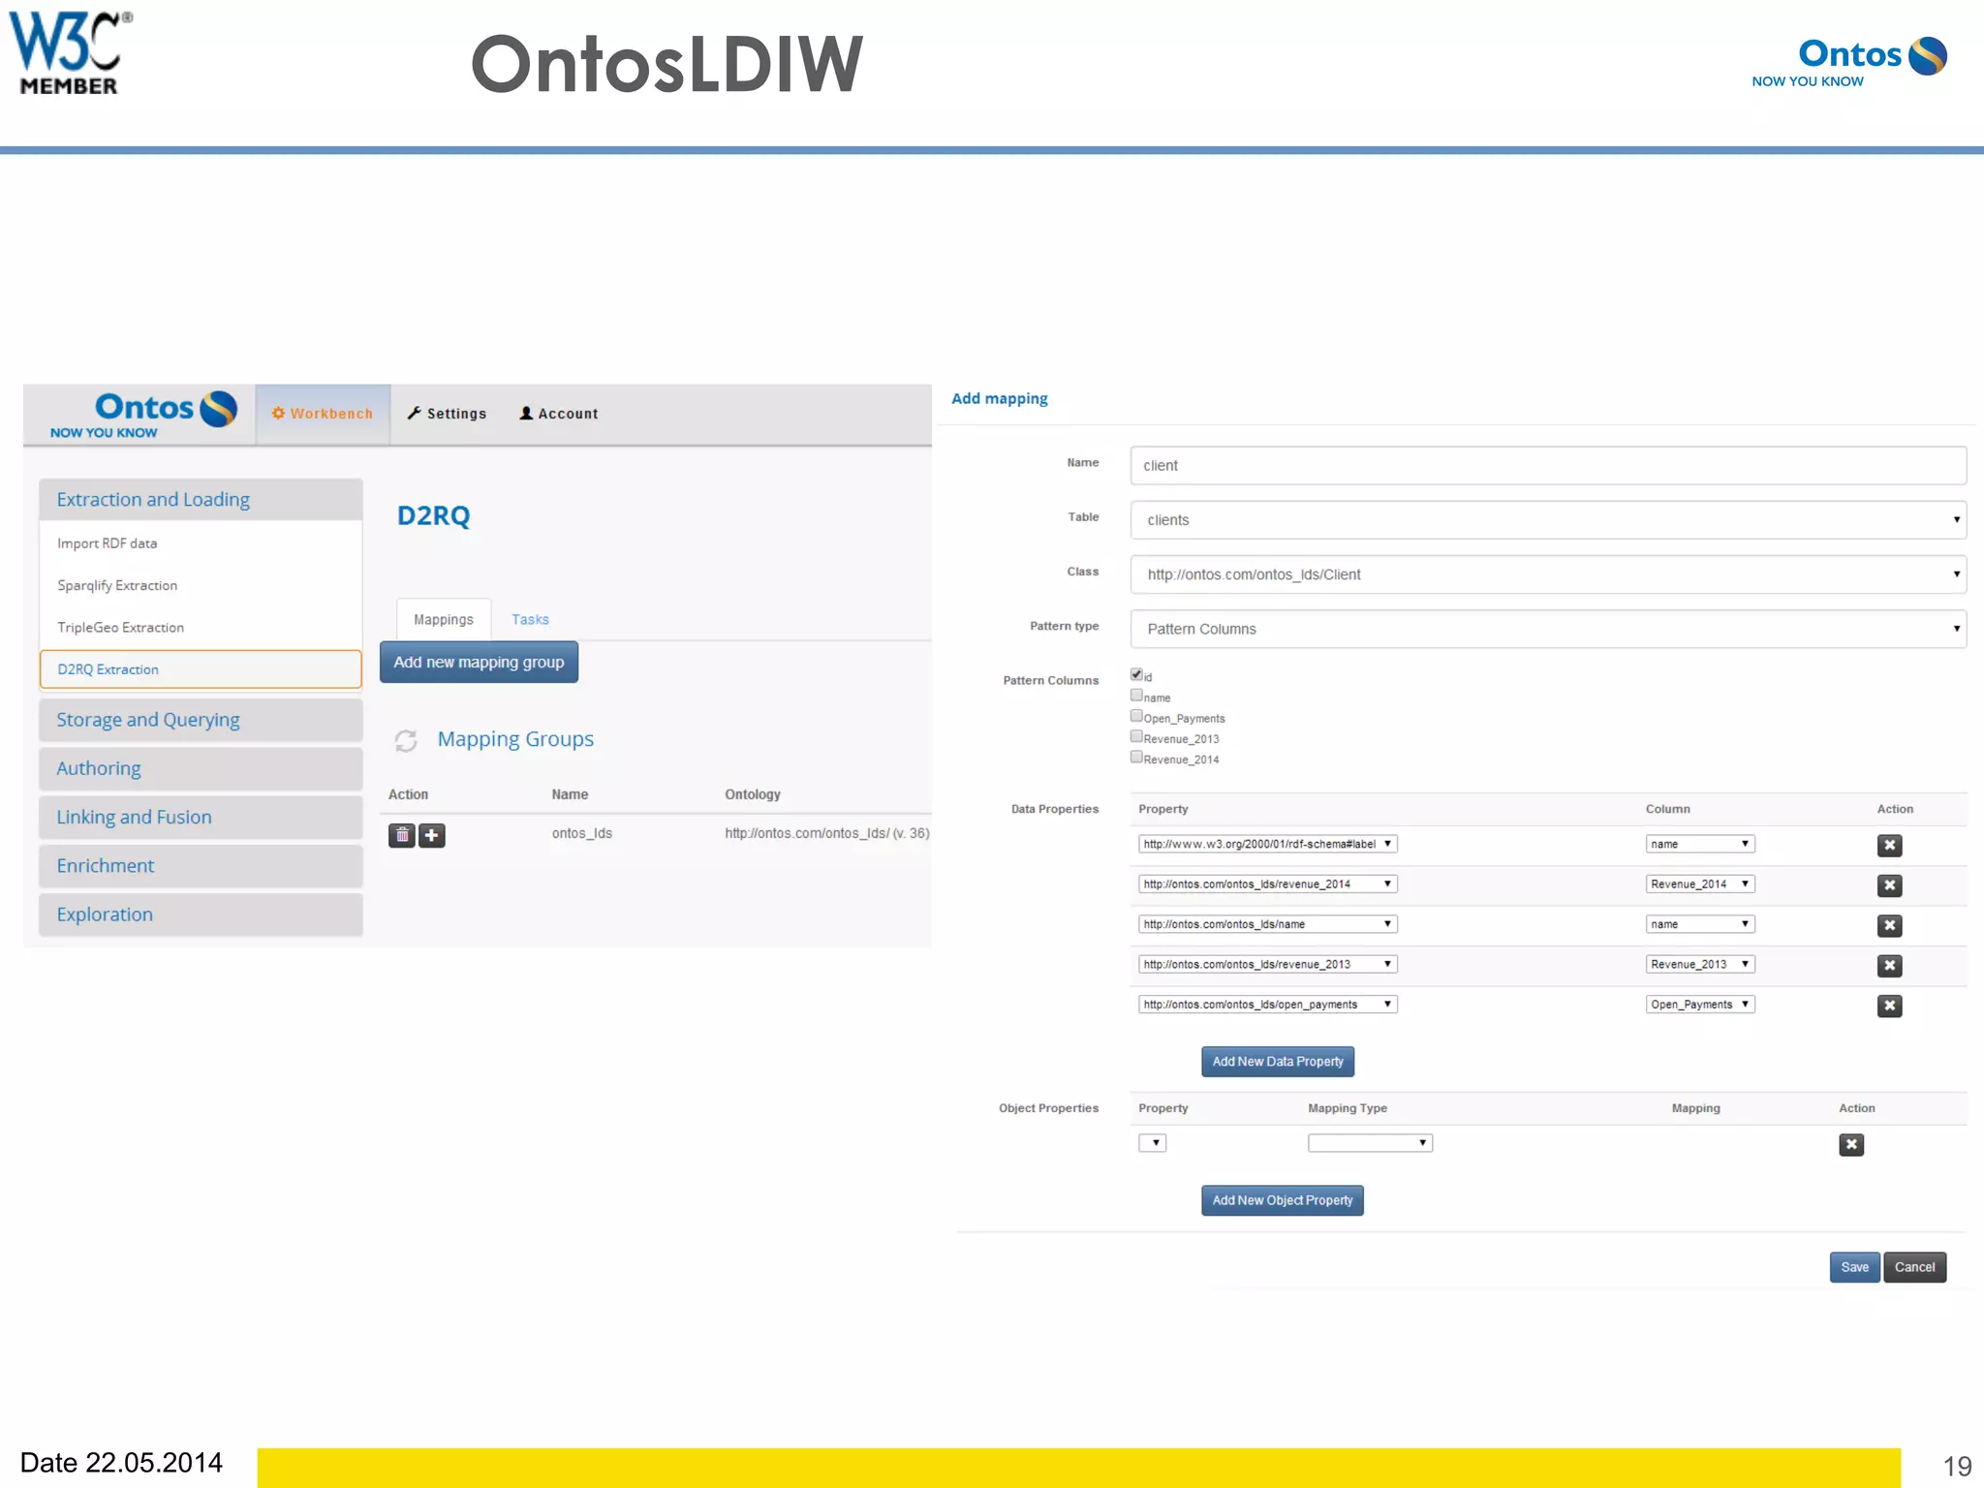
Task: Open the rdf-schema#label property dropdown
Action: 1268,844
